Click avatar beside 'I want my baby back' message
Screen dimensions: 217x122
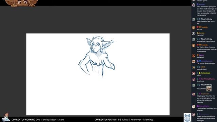point(194,106)
